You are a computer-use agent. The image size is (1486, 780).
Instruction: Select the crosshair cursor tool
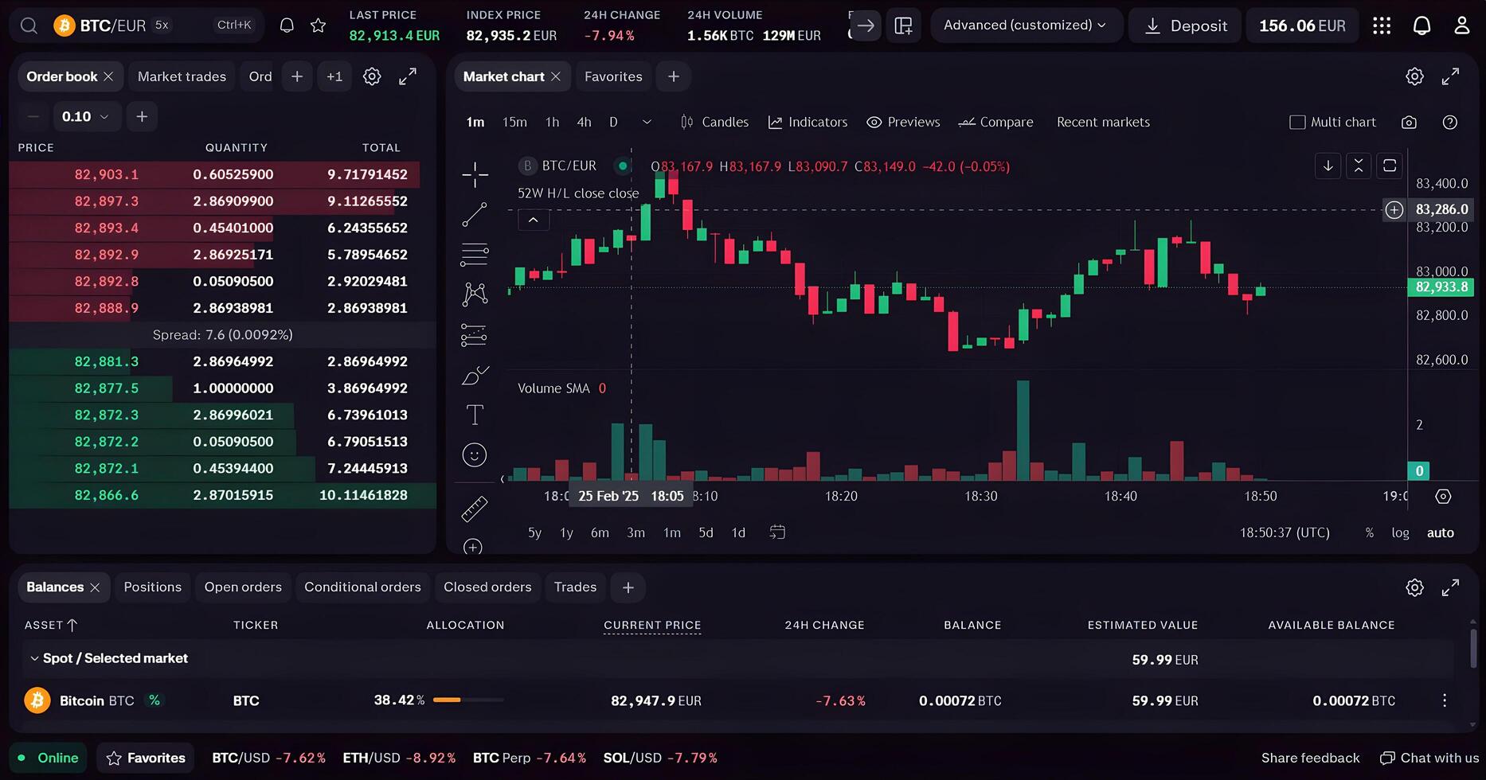point(475,174)
